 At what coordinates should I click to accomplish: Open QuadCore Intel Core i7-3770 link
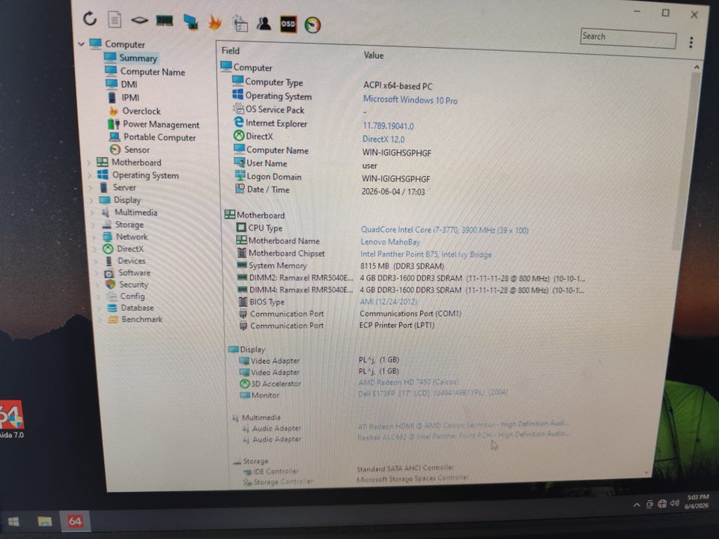tap(444, 230)
